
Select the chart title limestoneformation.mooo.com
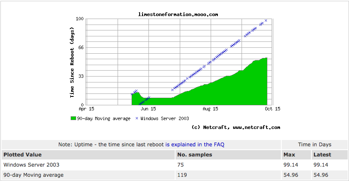(x=178, y=14)
